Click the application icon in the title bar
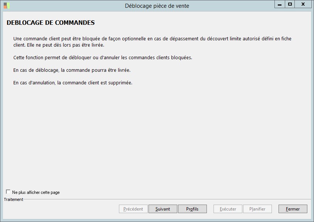314x222 pixels. pyautogui.click(x=7, y=6)
